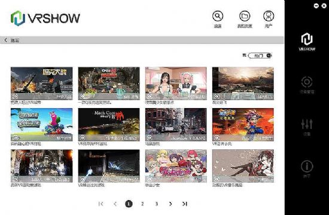The height and width of the screenshot is (215, 329).
Task: Open the colorful anime girls group thumbnail
Action: (x=176, y=166)
